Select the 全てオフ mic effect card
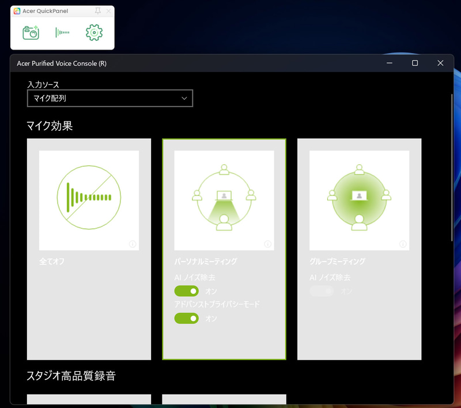Screen dimensions: 461x408 [x=89, y=249]
